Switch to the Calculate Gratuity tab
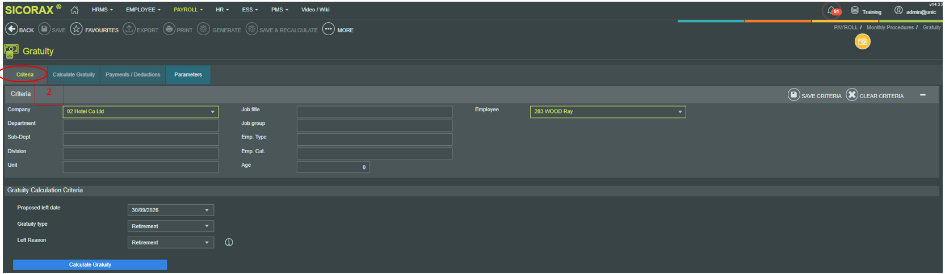Viewport: 945px width, 274px height. 74,74
